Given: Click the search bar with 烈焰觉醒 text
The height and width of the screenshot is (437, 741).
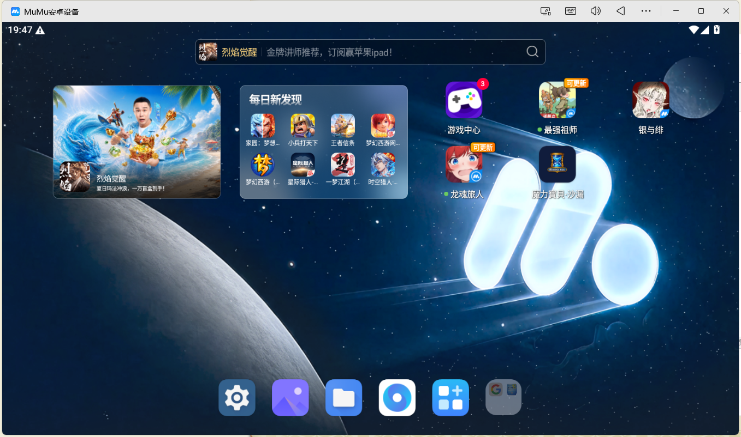Looking at the screenshot, I should (370, 52).
